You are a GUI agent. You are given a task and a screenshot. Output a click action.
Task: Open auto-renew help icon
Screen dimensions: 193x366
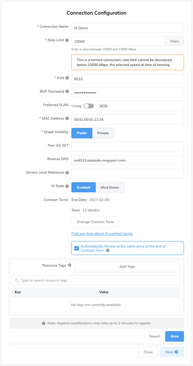[x=108, y=250]
